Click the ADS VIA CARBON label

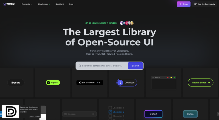point(35,117)
